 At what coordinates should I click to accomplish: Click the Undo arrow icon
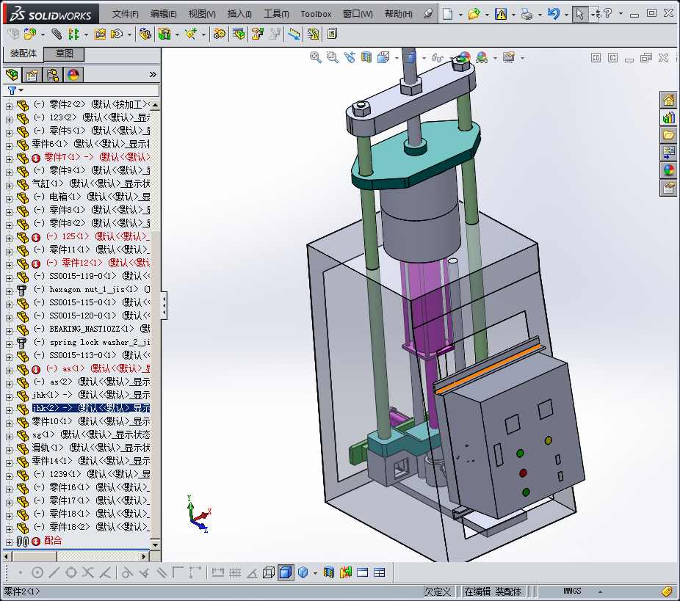554,14
